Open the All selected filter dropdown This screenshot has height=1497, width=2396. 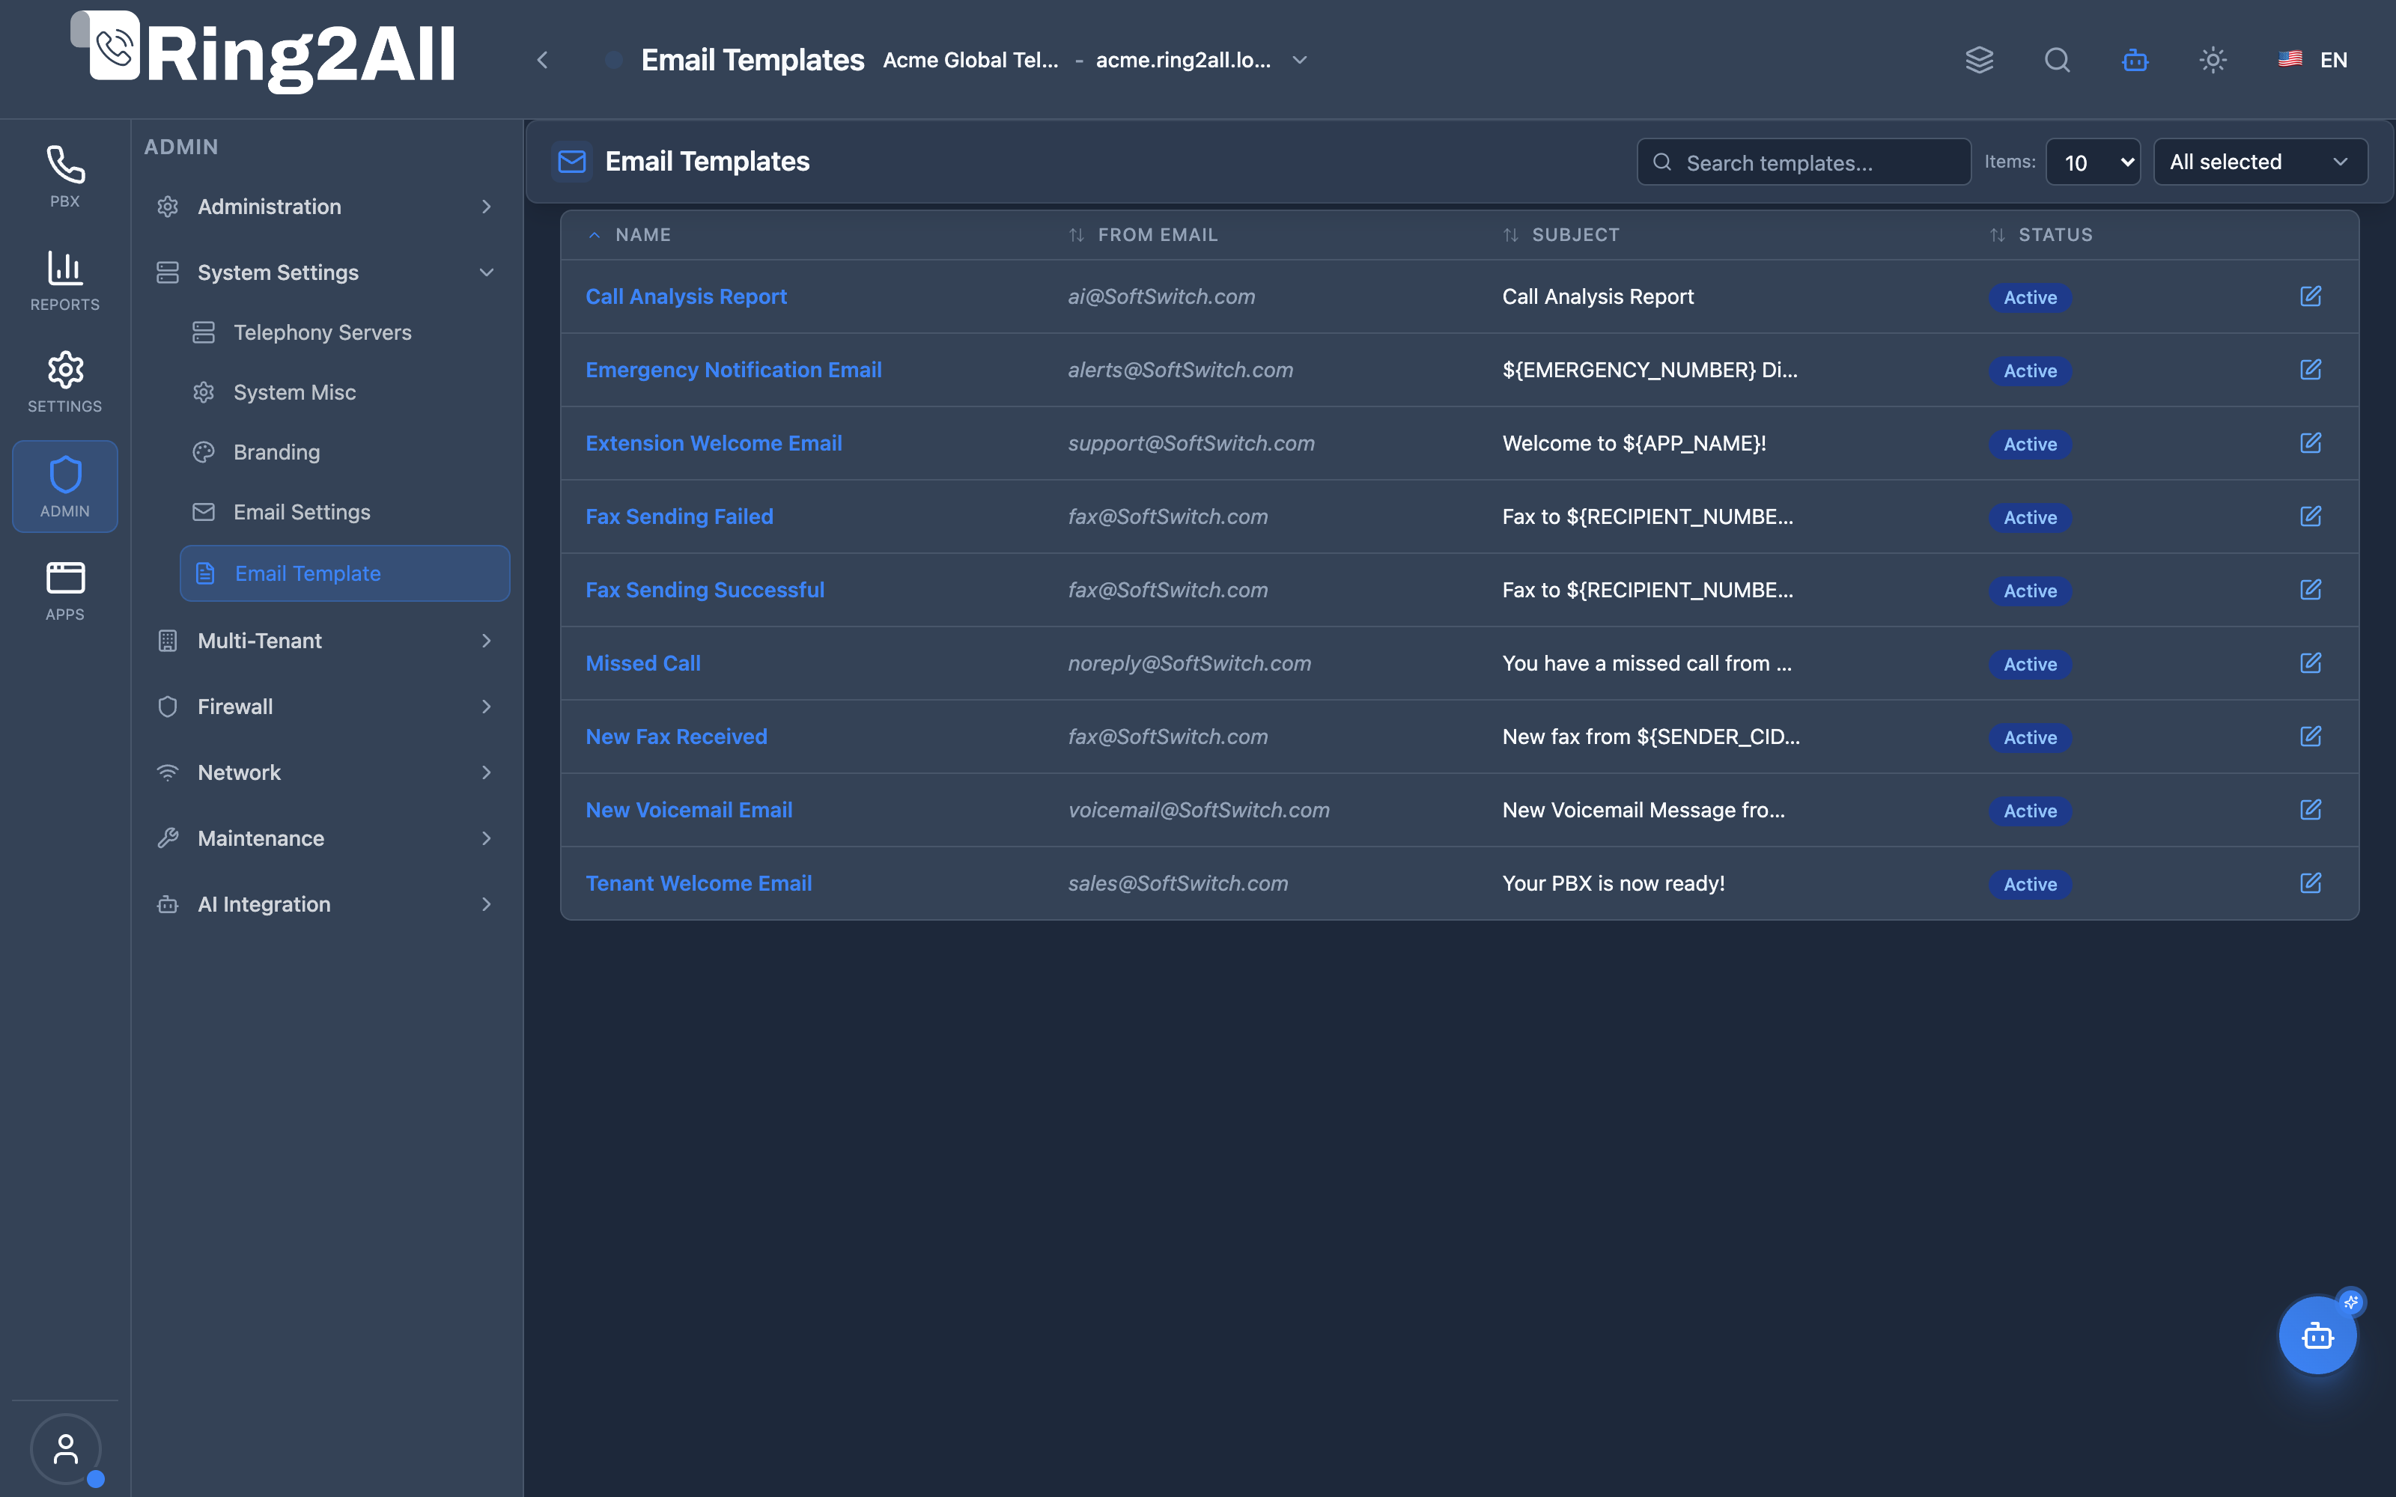2260,162
